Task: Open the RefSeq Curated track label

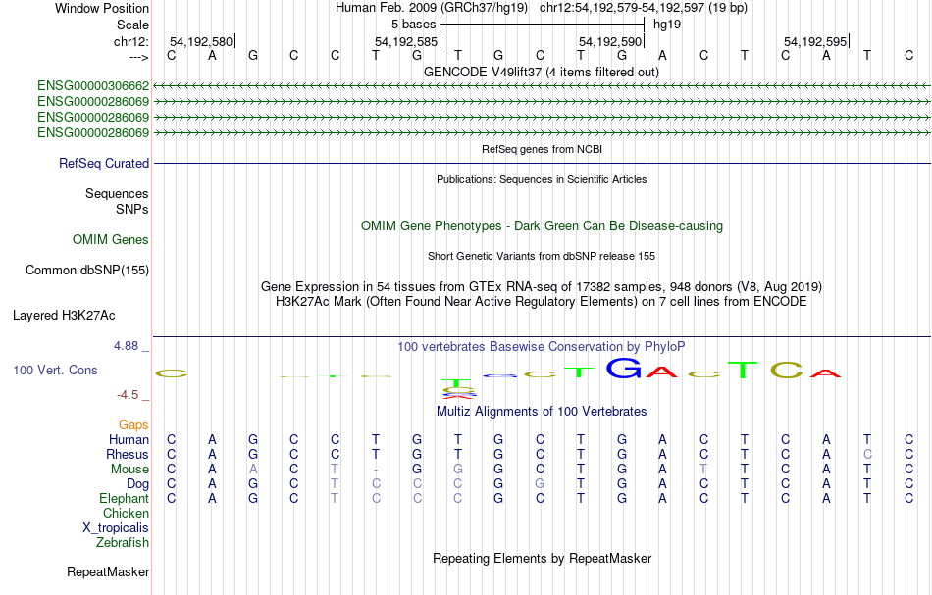Action: (x=104, y=164)
